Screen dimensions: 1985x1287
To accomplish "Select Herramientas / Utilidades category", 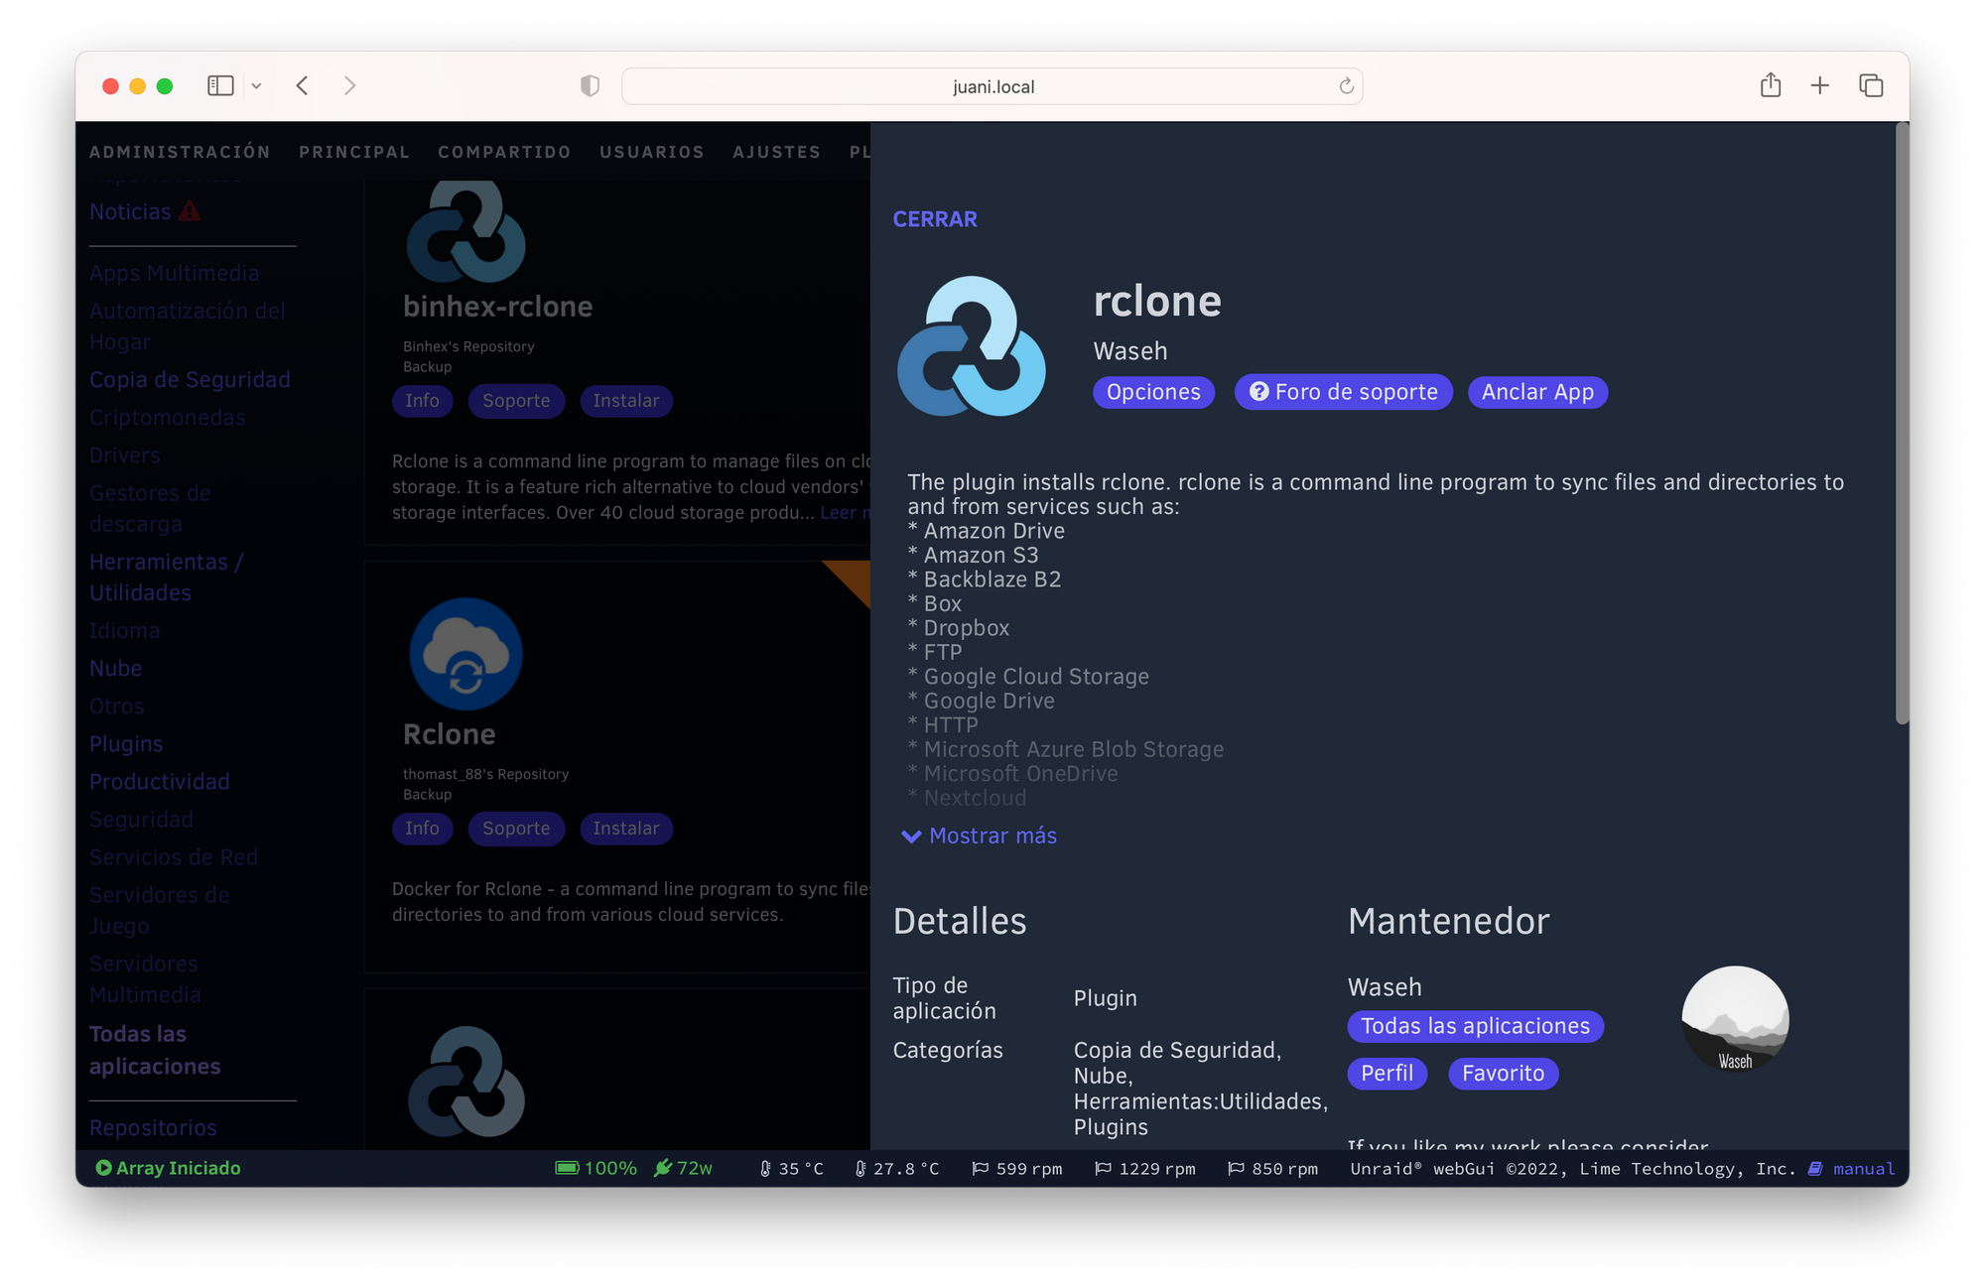I will click(167, 577).
